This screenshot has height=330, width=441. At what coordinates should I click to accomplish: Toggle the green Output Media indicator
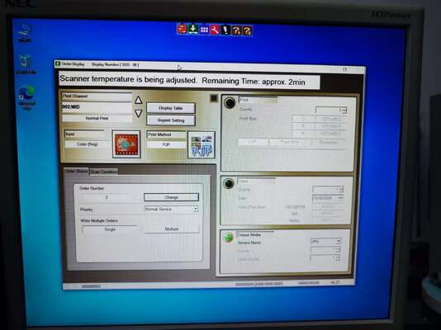[x=229, y=238]
